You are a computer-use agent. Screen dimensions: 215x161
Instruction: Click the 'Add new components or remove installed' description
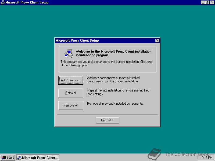pos(113,79)
